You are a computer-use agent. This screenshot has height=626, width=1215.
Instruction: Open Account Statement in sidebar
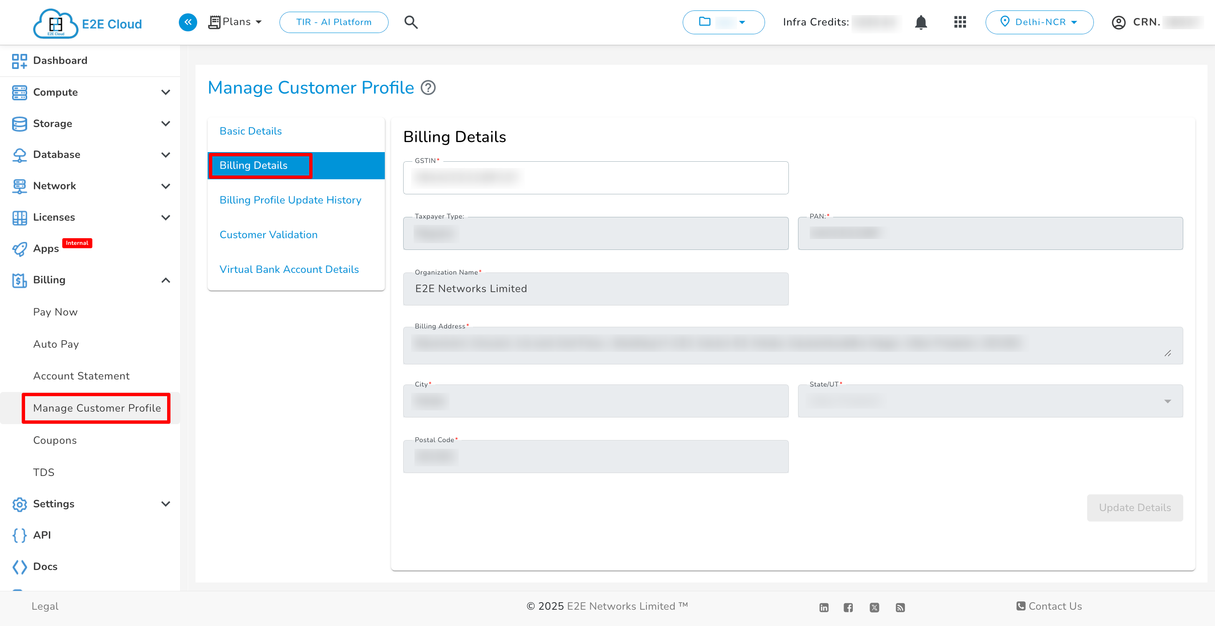(81, 376)
